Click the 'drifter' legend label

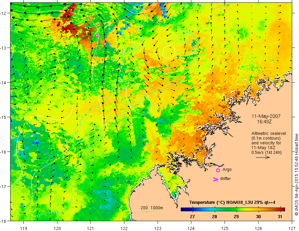(225, 179)
